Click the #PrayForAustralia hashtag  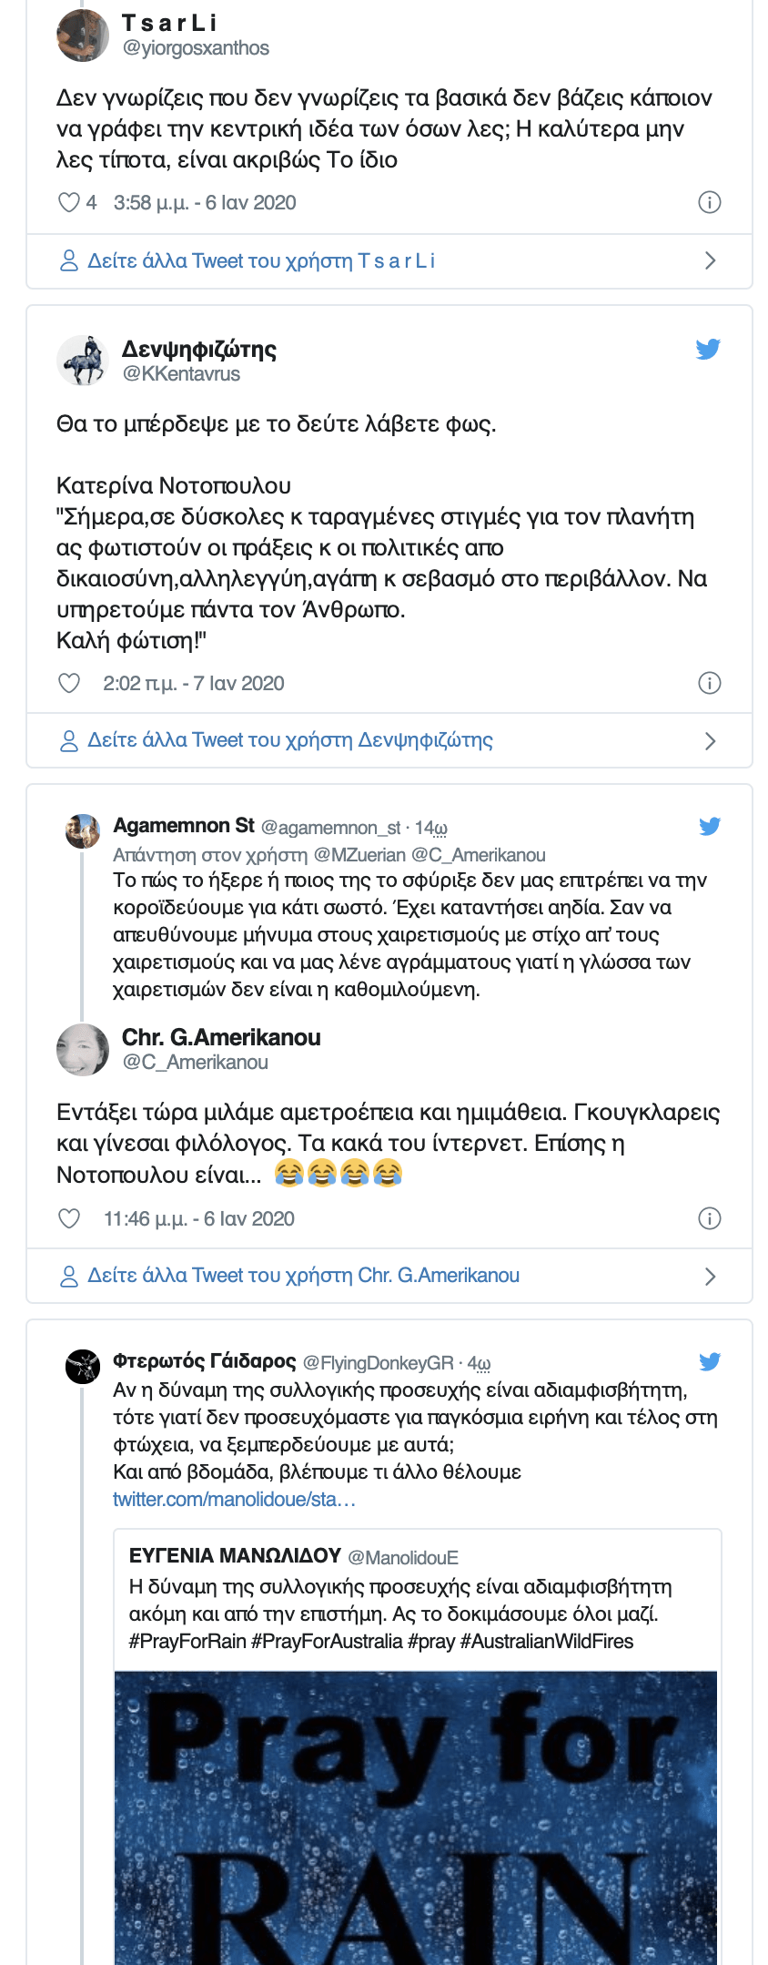(x=327, y=1641)
